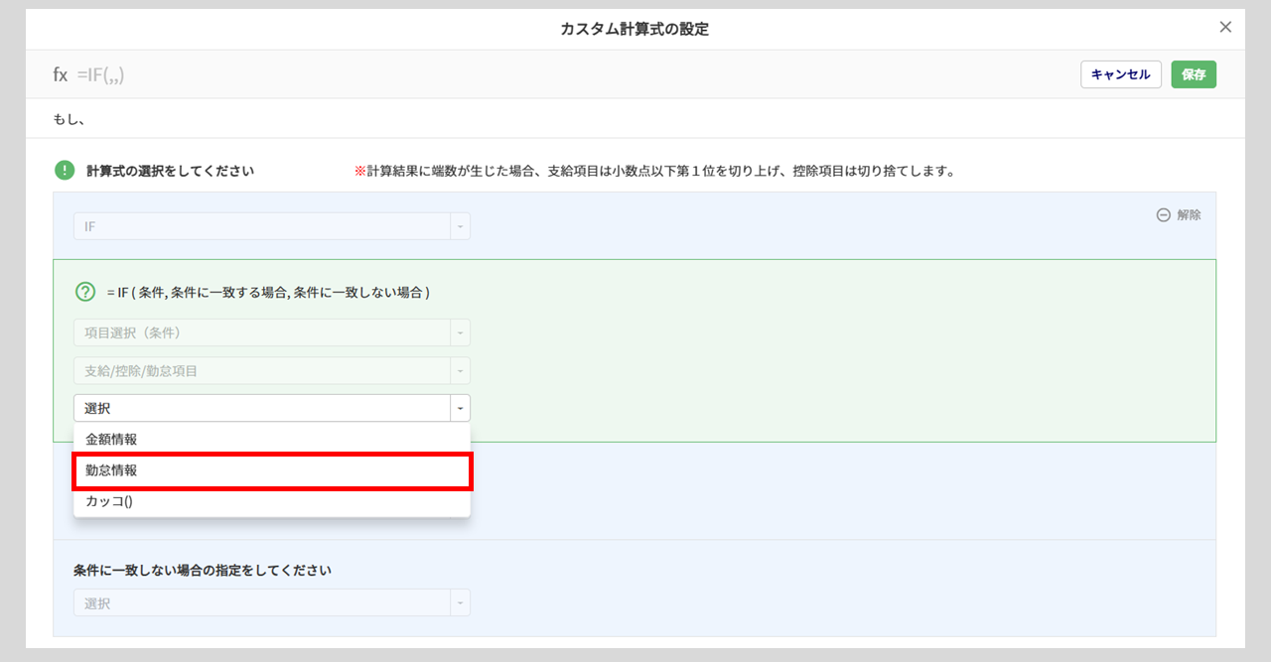Close the カスタム計算式の設定 dialog with the X

click(1225, 27)
